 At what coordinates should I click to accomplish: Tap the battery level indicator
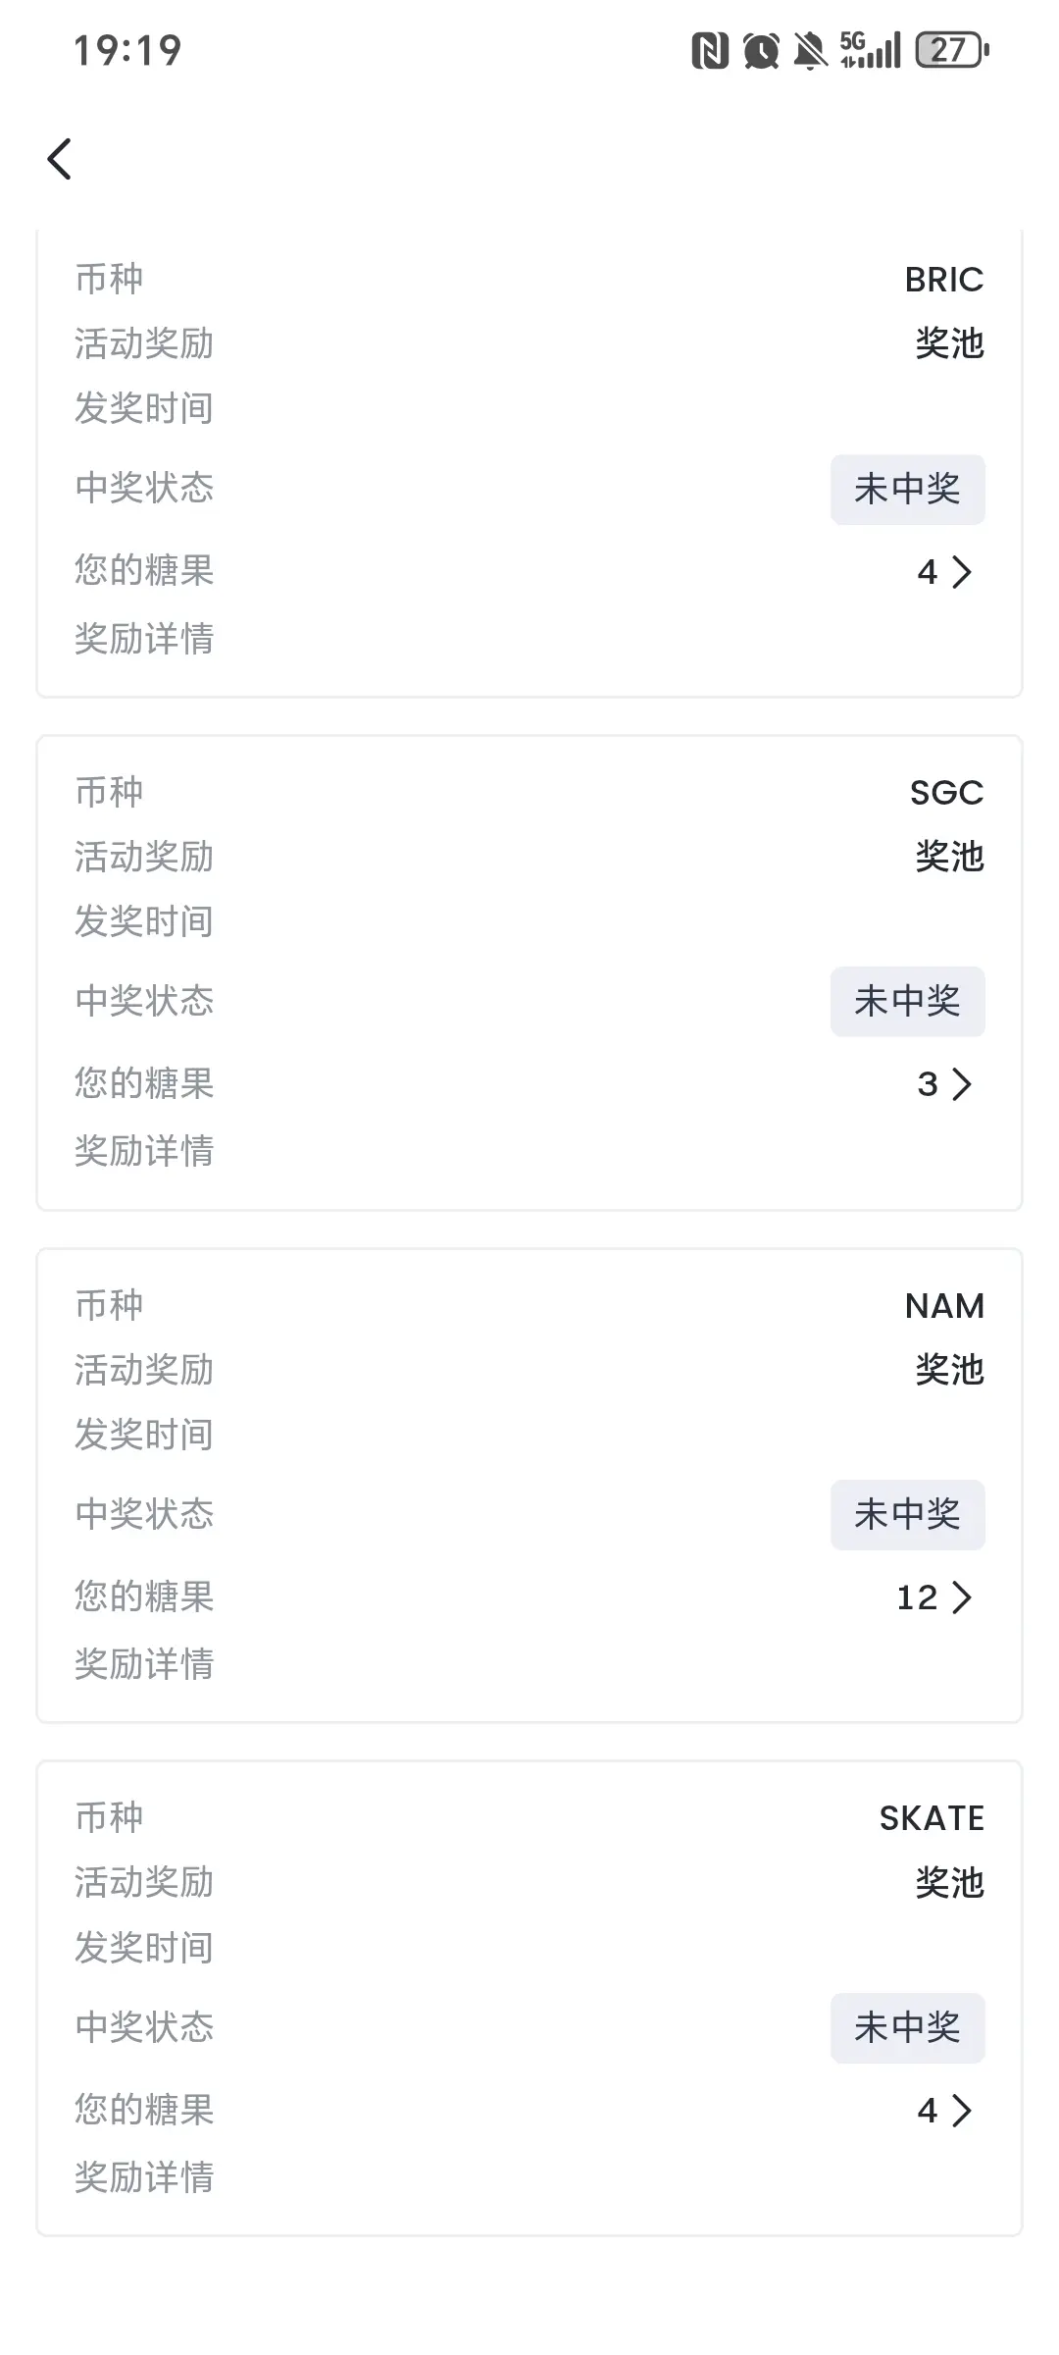coord(952,50)
